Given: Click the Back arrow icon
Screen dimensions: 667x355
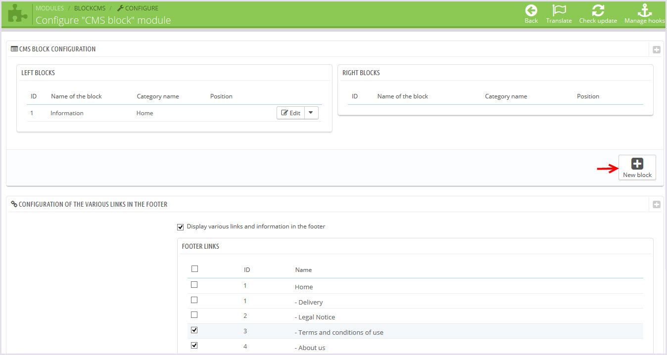Looking at the screenshot, I should [531, 11].
